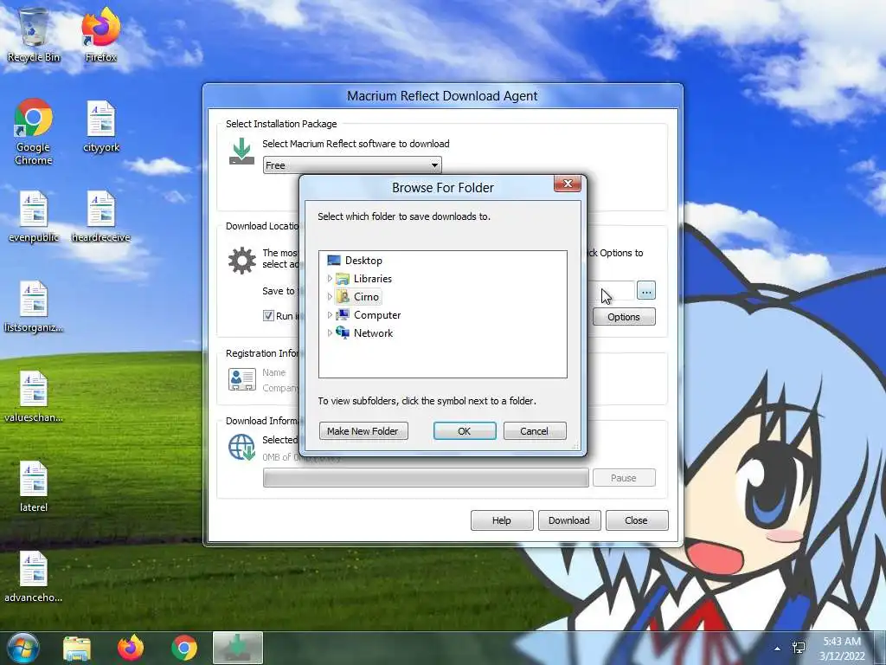The width and height of the screenshot is (886, 665).
Task: Select the laterel desktop file
Action: 34,487
